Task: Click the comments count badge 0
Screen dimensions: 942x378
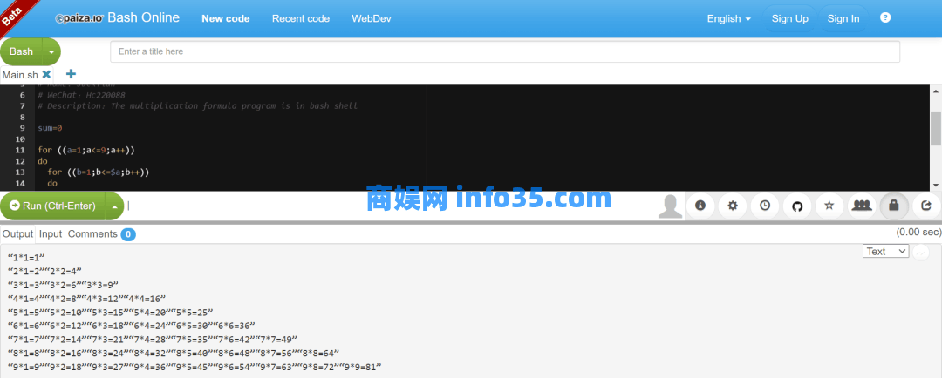Action: coord(128,234)
